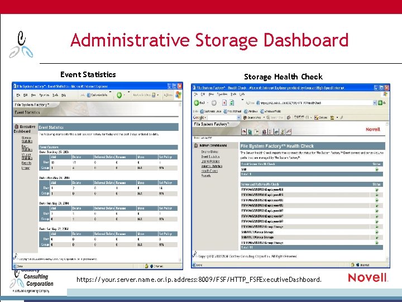Click lock icon in Health Check status bar
The width and height of the screenshot is (402, 302).
click(352, 265)
